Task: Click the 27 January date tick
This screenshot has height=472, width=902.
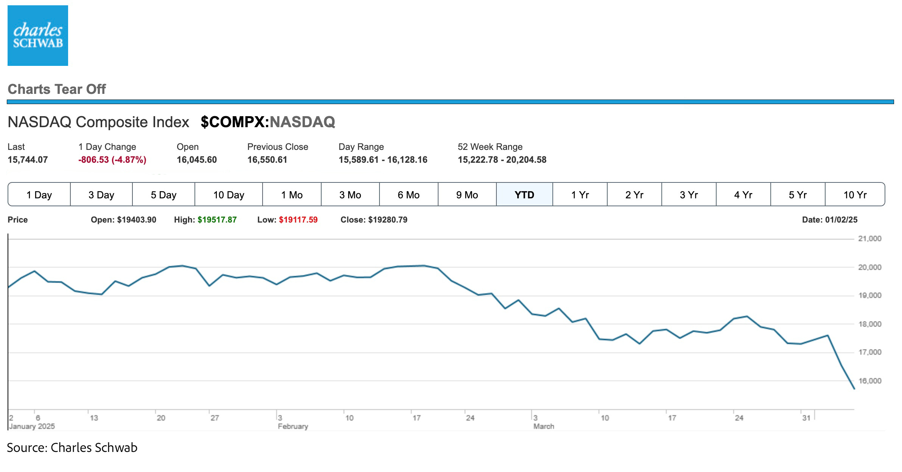Action: coord(215,418)
